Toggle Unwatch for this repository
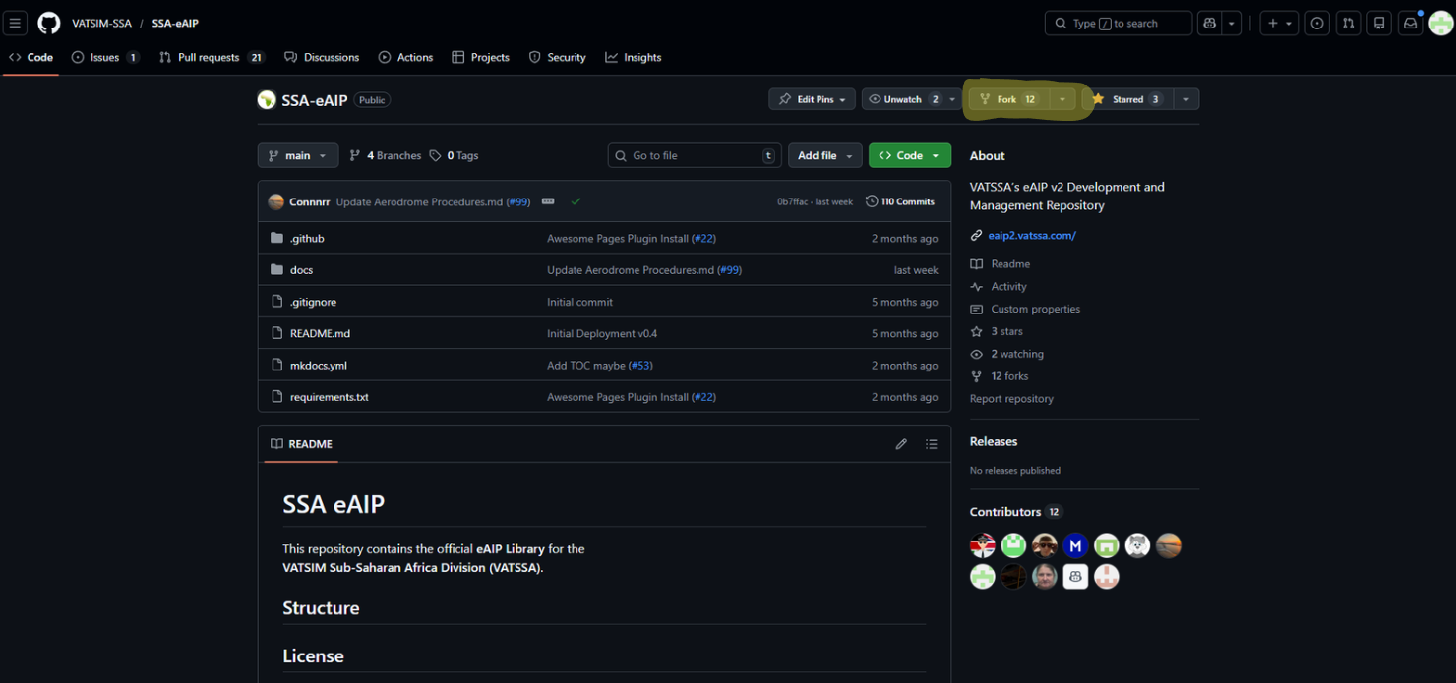This screenshot has height=683, width=1456. 901,99
